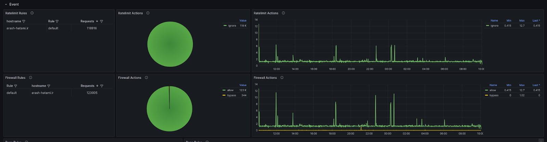The image size is (547, 142).
Task: Click yellow bypass color swatch in pie legend
Action: click(224, 95)
